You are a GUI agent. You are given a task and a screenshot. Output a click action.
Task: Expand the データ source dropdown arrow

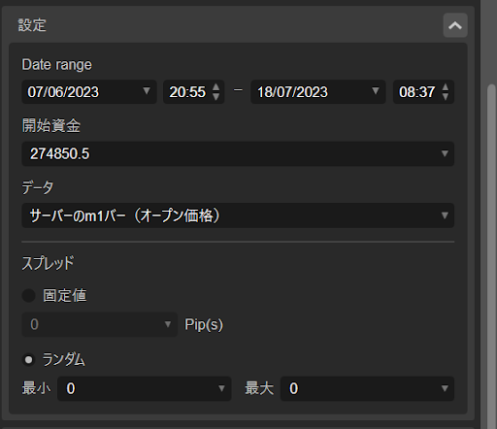pyautogui.click(x=445, y=215)
